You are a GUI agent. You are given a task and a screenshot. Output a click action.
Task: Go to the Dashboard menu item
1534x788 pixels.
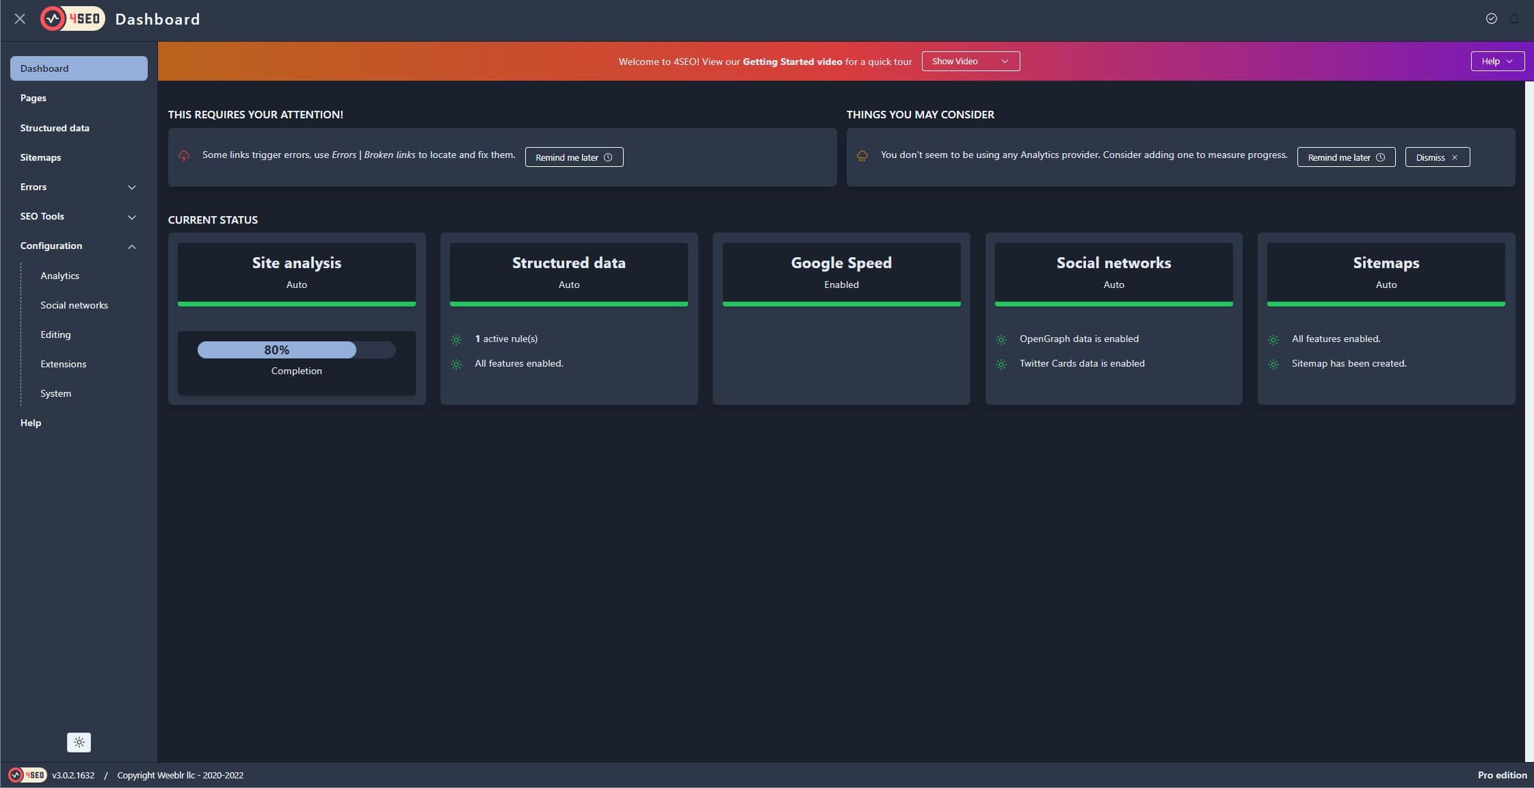coord(79,68)
